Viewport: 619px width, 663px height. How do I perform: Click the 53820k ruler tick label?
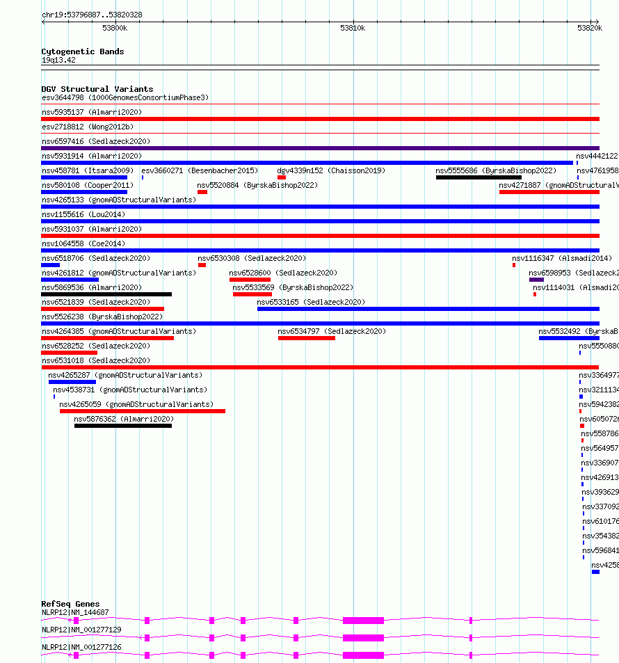pos(590,28)
